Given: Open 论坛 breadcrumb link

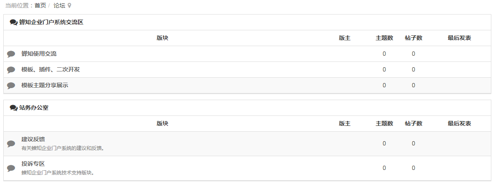Looking at the screenshot, I should pos(59,6).
